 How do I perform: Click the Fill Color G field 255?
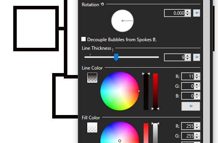click(188, 136)
